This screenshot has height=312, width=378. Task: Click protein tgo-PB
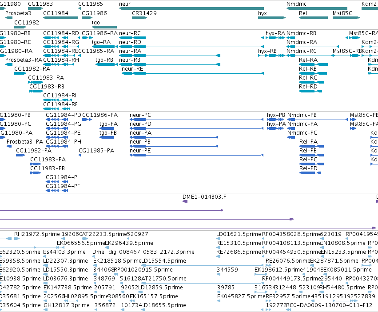pos(108,133)
